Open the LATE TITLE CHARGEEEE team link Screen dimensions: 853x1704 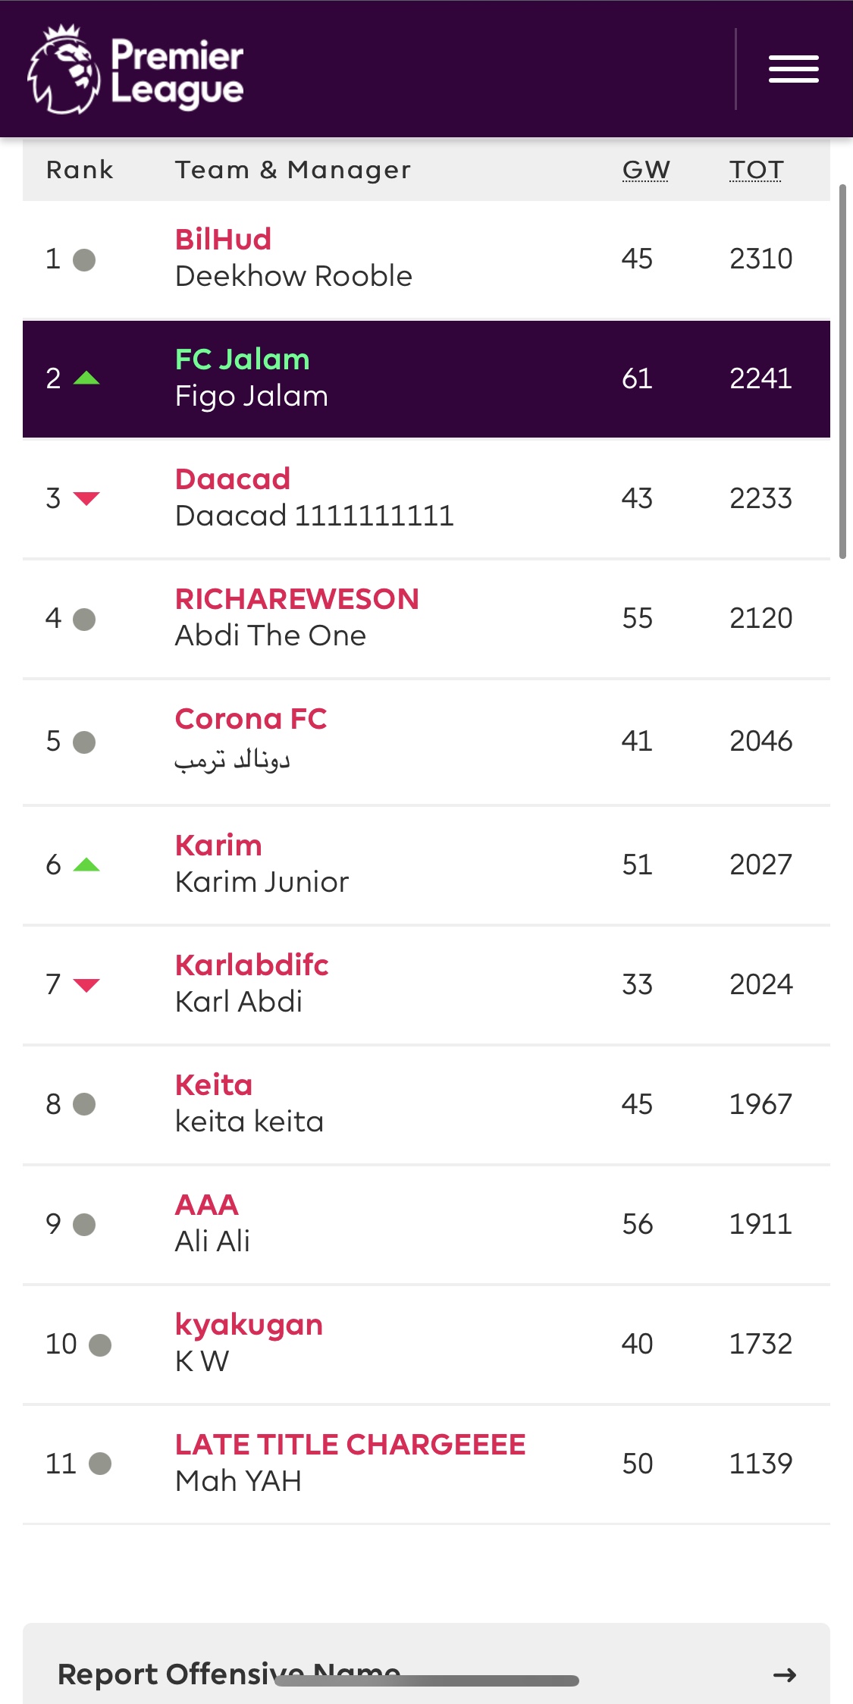click(350, 1445)
